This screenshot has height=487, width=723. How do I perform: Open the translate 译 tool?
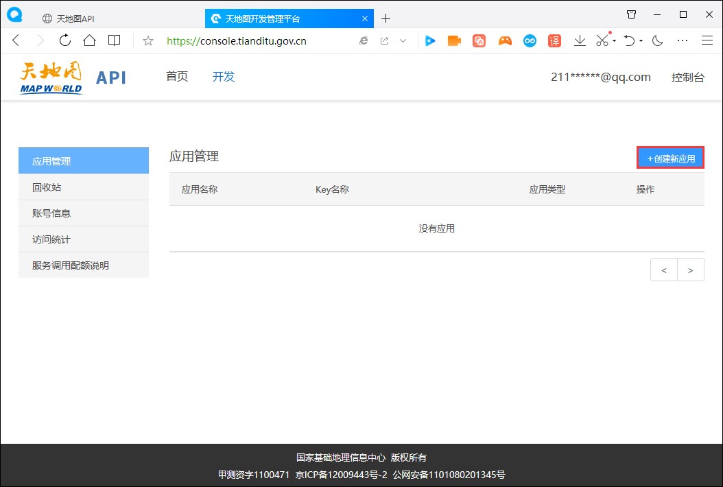click(554, 40)
